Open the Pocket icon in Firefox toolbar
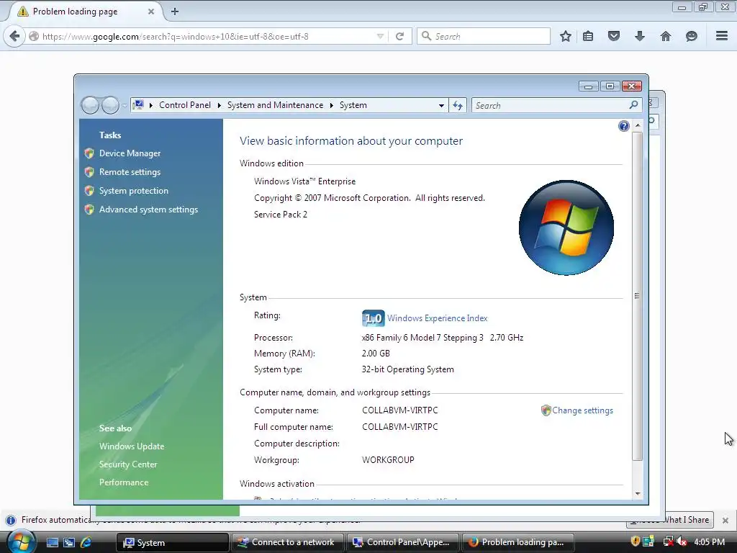Viewport: 737px width, 553px height. coord(614,36)
